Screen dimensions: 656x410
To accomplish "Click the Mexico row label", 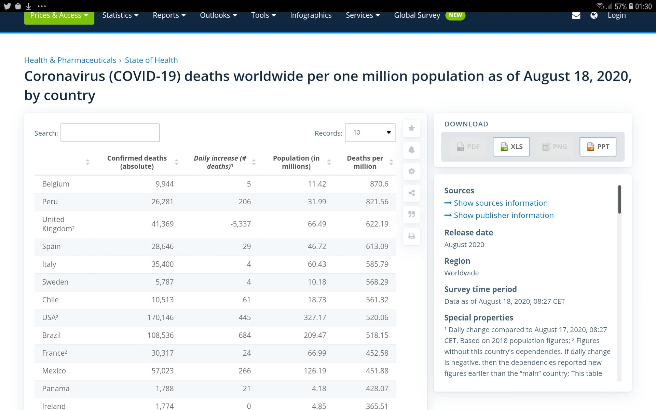I will (x=54, y=371).
